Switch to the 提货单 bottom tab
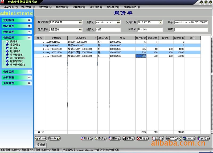213x153 pixels. coord(41,145)
